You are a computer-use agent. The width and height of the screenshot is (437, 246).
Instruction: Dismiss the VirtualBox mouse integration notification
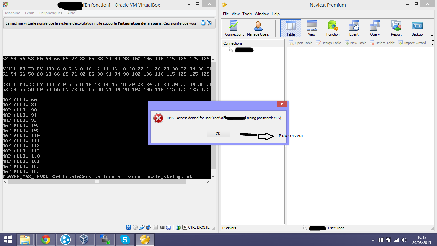click(x=203, y=23)
